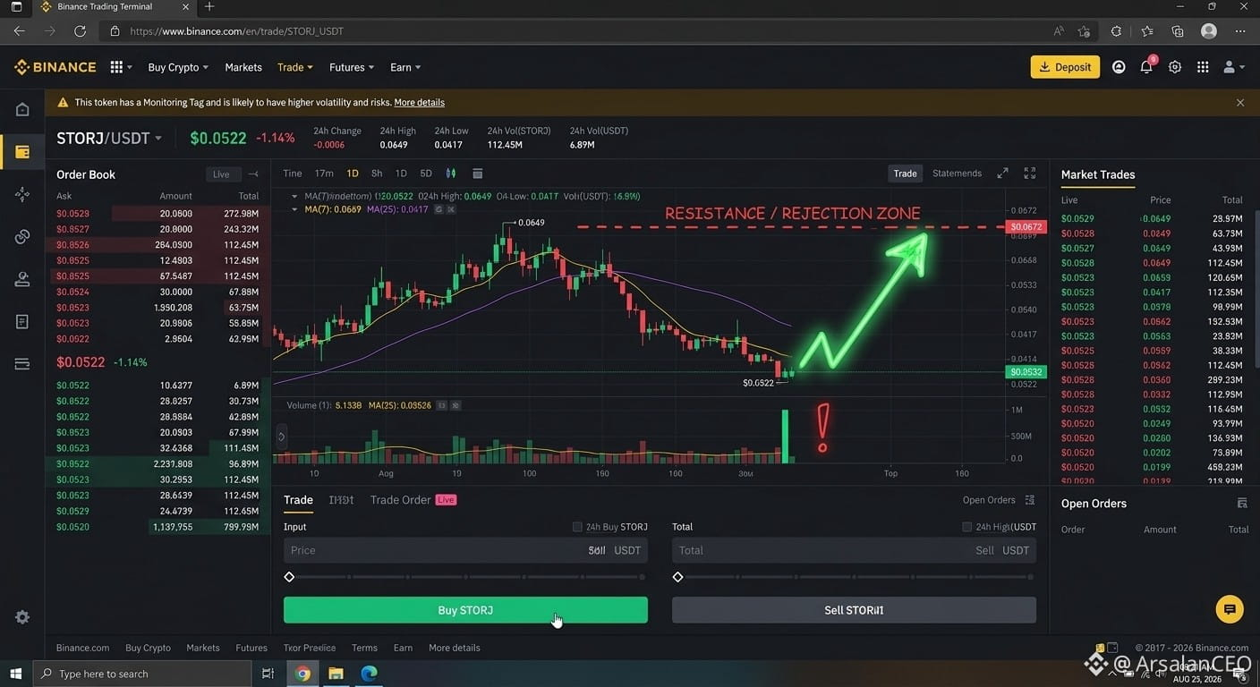Open the Trade dropdown in the top navigation
Screen dimensions: 1260x687
coord(295,67)
